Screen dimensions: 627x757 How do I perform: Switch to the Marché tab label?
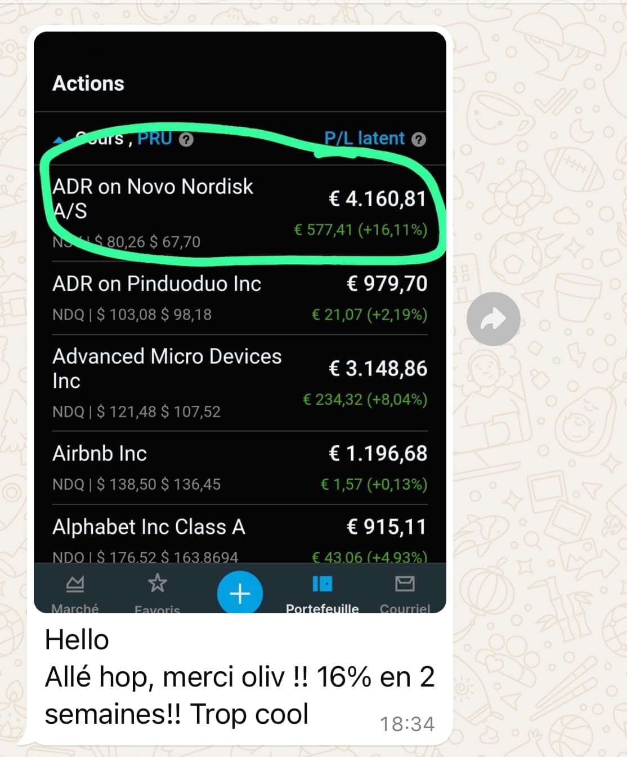(x=75, y=608)
